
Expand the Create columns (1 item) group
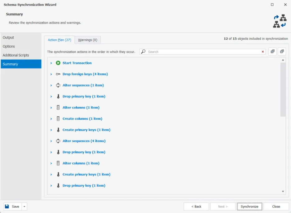tap(51, 119)
